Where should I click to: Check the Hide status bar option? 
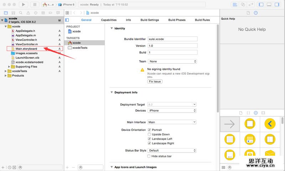pyautogui.click(x=149, y=156)
